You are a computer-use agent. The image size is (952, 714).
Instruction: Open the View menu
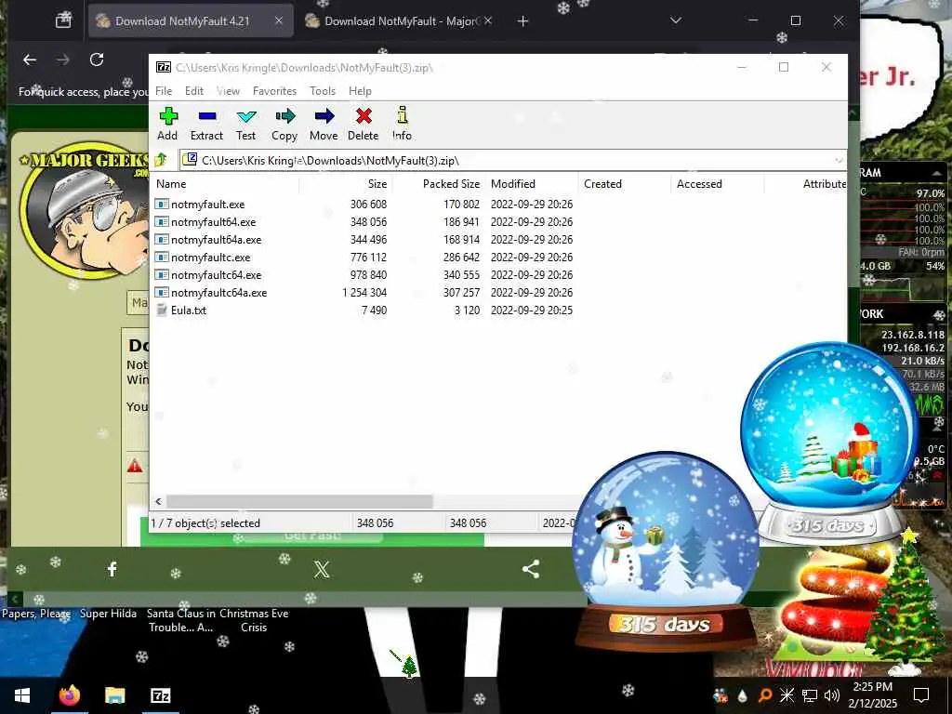(x=228, y=91)
